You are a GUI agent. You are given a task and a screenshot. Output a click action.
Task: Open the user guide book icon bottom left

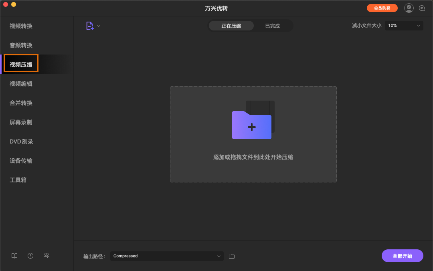14,256
